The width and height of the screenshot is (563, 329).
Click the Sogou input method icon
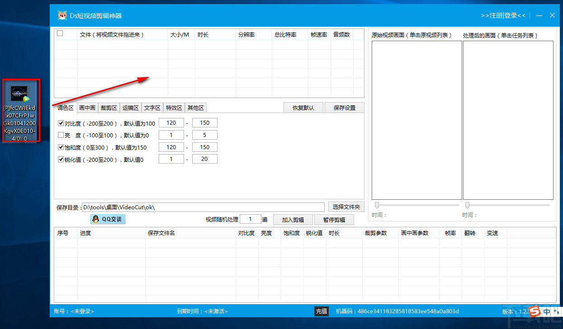click(535, 311)
